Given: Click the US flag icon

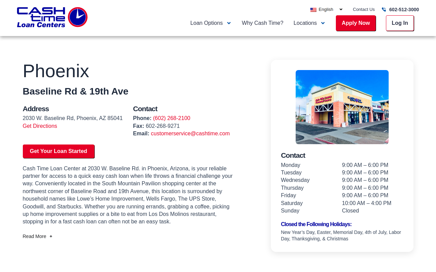Looking at the screenshot, I should coord(313,10).
